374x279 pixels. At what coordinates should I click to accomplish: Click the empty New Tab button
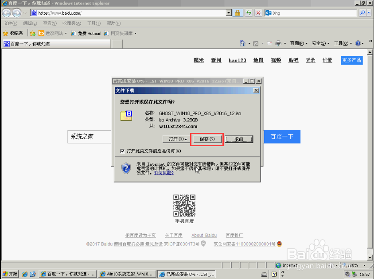coord(117,44)
